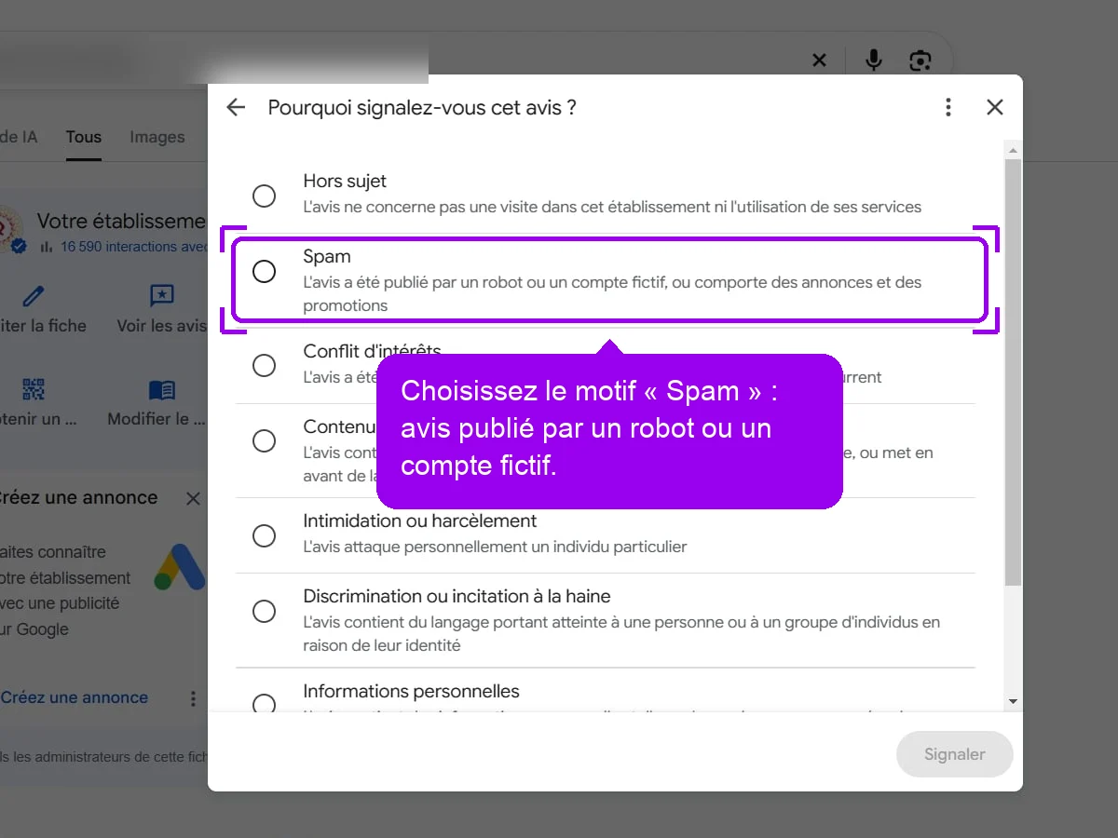The height and width of the screenshot is (838, 1118).
Task: Click the blue verified badge icon
Action: pos(19,246)
